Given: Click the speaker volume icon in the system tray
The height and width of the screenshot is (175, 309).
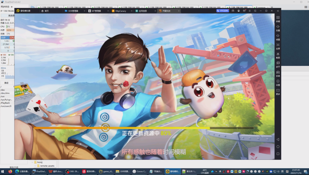Looking at the screenshot, I should (279, 172).
